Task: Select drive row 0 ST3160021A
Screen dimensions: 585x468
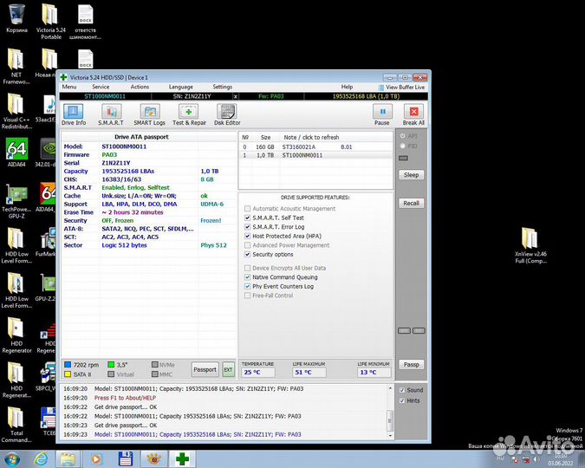Action: click(x=315, y=147)
